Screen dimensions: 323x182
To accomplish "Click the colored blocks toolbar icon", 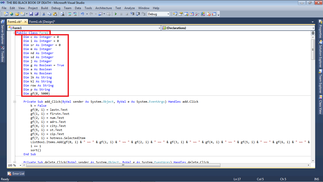I will (203, 14).
